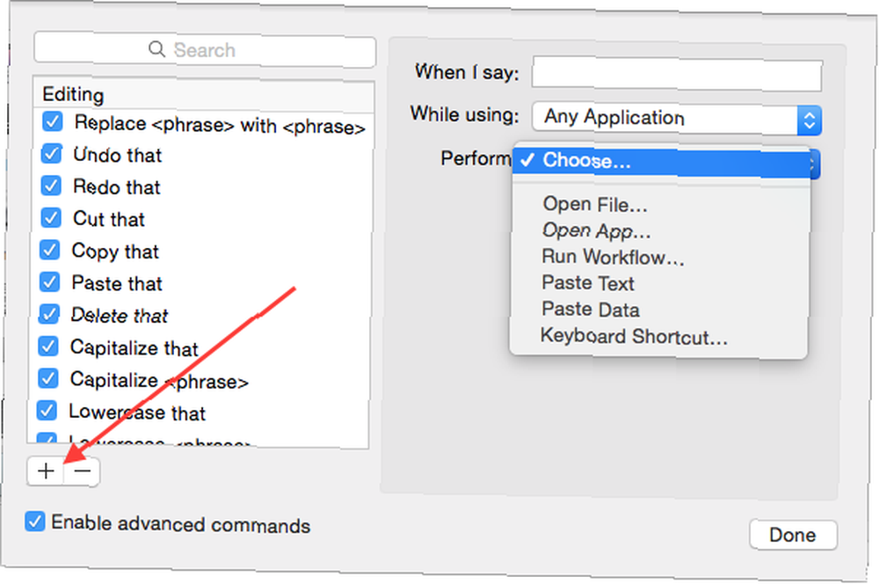Click the While using dropdown arrows

click(x=809, y=120)
